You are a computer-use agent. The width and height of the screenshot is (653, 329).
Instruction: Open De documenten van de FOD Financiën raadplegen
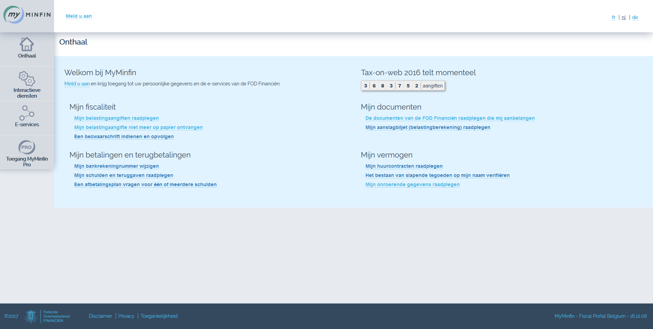point(450,118)
